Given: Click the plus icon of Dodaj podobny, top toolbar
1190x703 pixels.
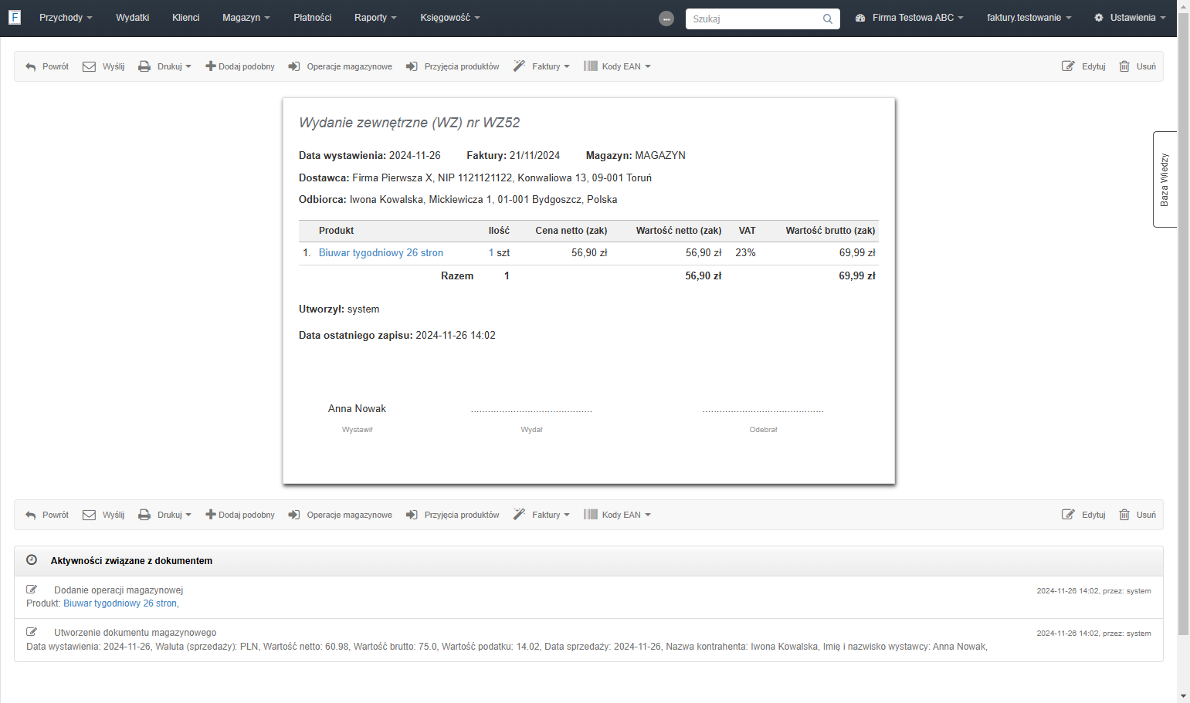Looking at the screenshot, I should (210, 66).
